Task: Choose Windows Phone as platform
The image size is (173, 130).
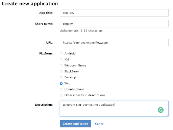Action: pyautogui.click(x=61, y=66)
